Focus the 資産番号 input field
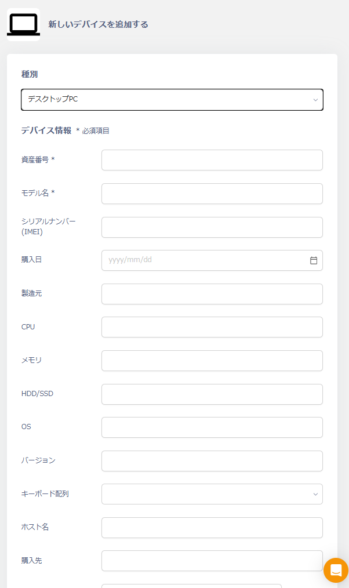Screen dimensions: 349x588 [212, 160]
